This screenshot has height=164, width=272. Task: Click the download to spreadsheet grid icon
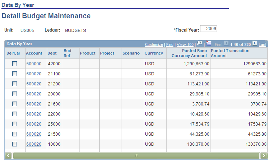coord(209,43)
